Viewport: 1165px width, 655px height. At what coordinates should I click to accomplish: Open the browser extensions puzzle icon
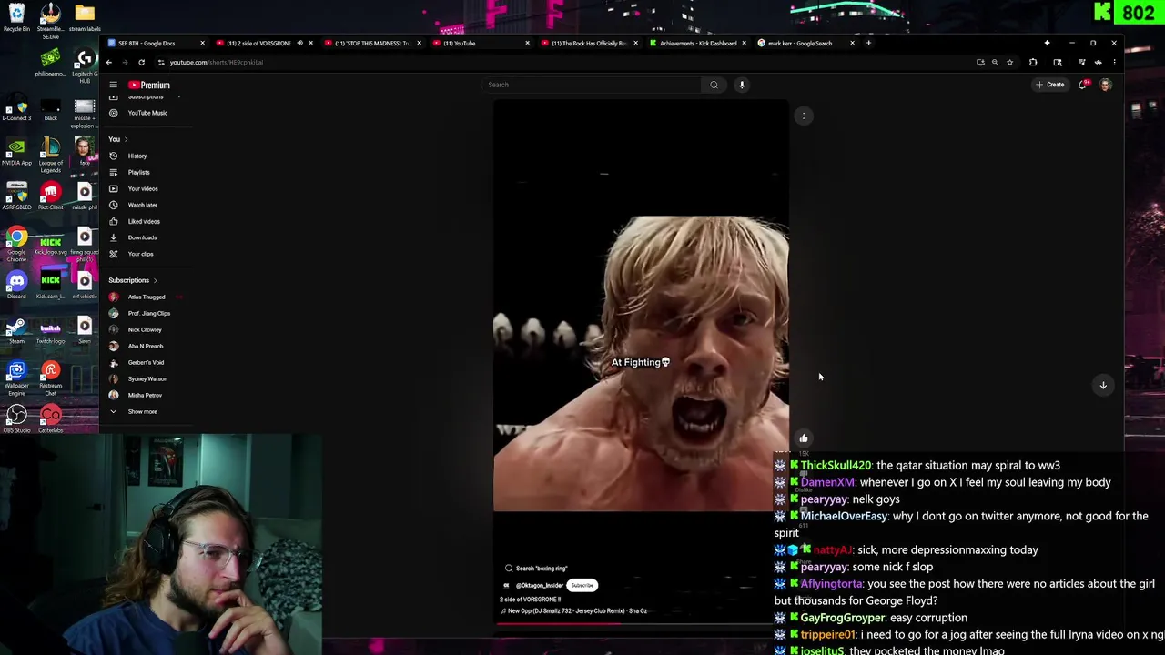click(1033, 63)
